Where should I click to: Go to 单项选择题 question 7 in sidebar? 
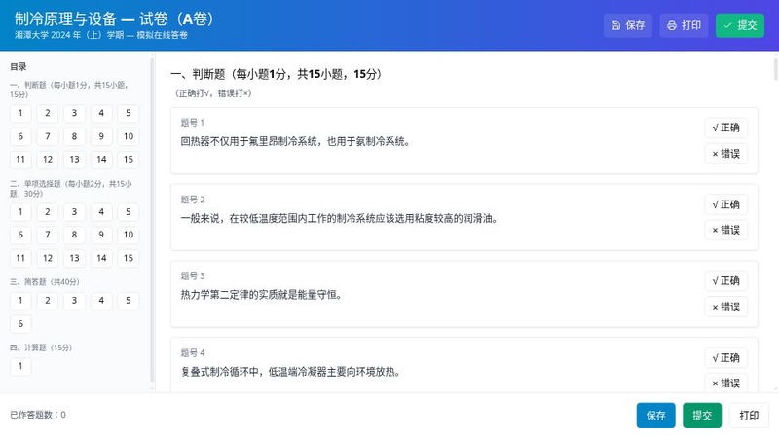pos(47,235)
